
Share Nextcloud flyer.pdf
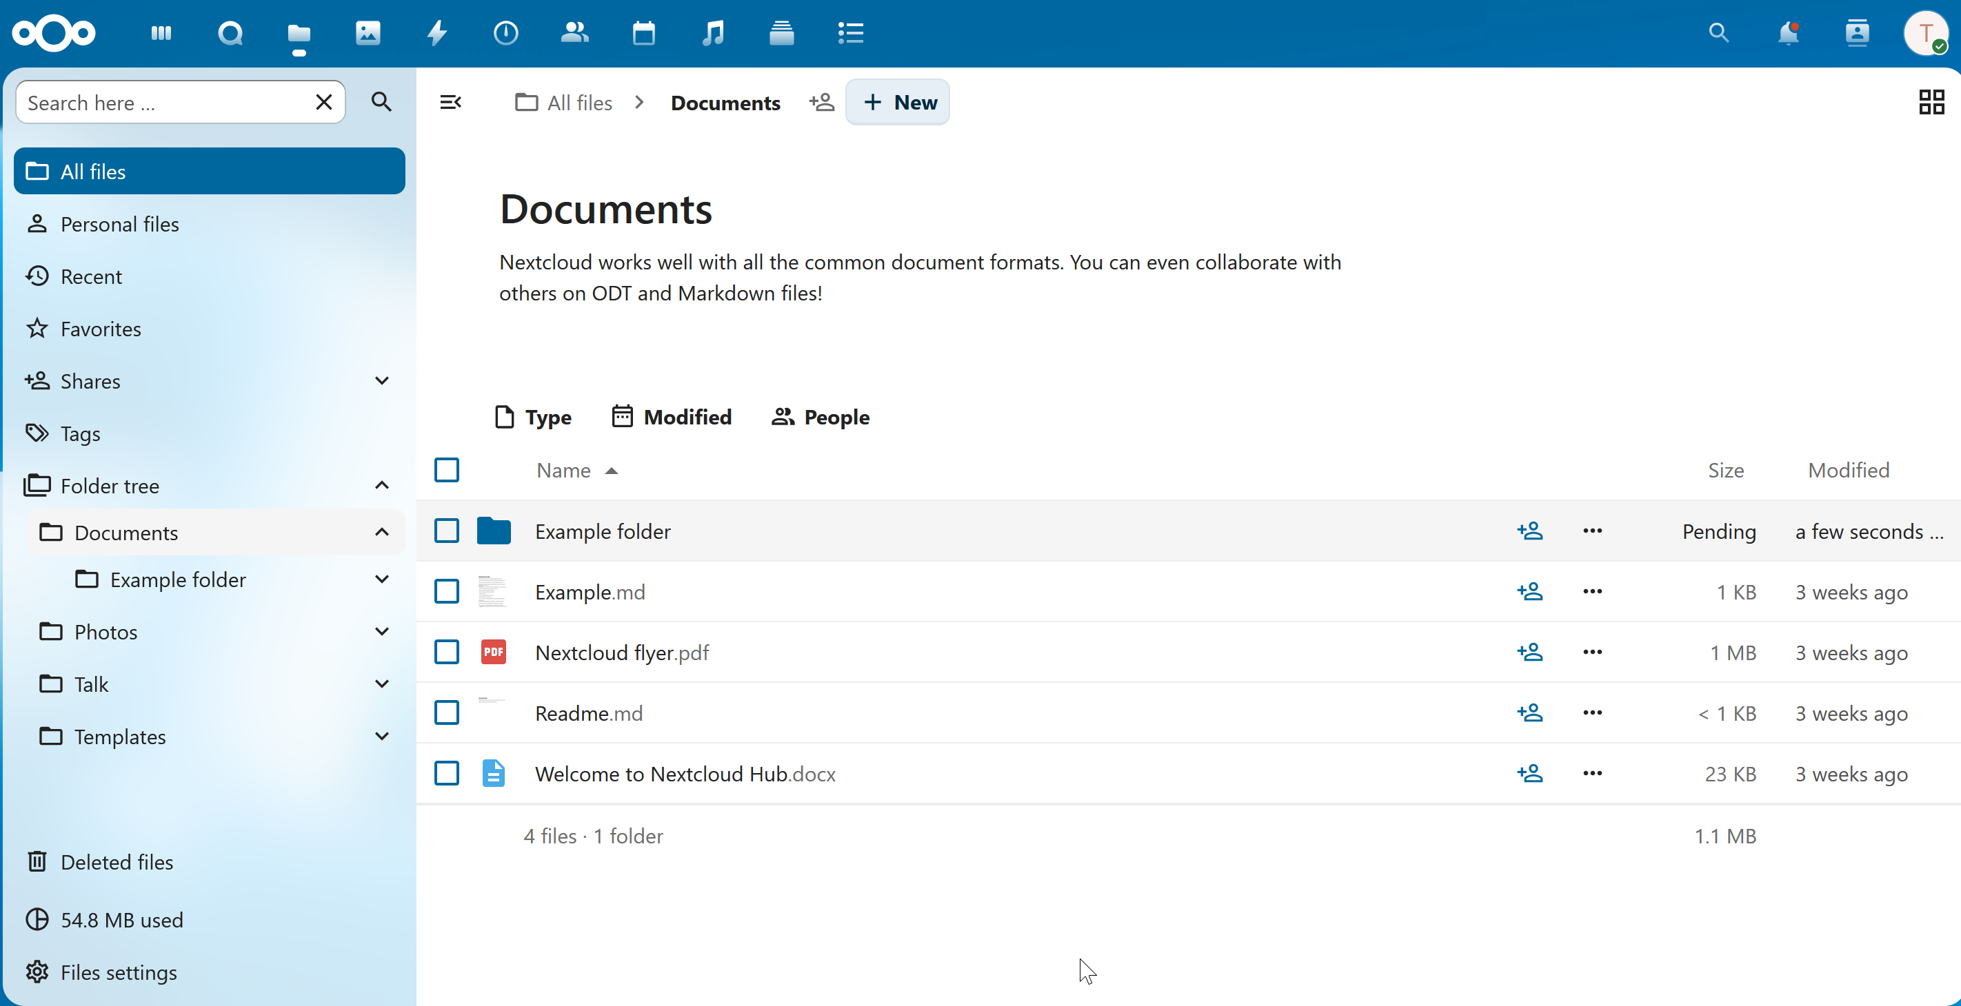click(x=1530, y=652)
